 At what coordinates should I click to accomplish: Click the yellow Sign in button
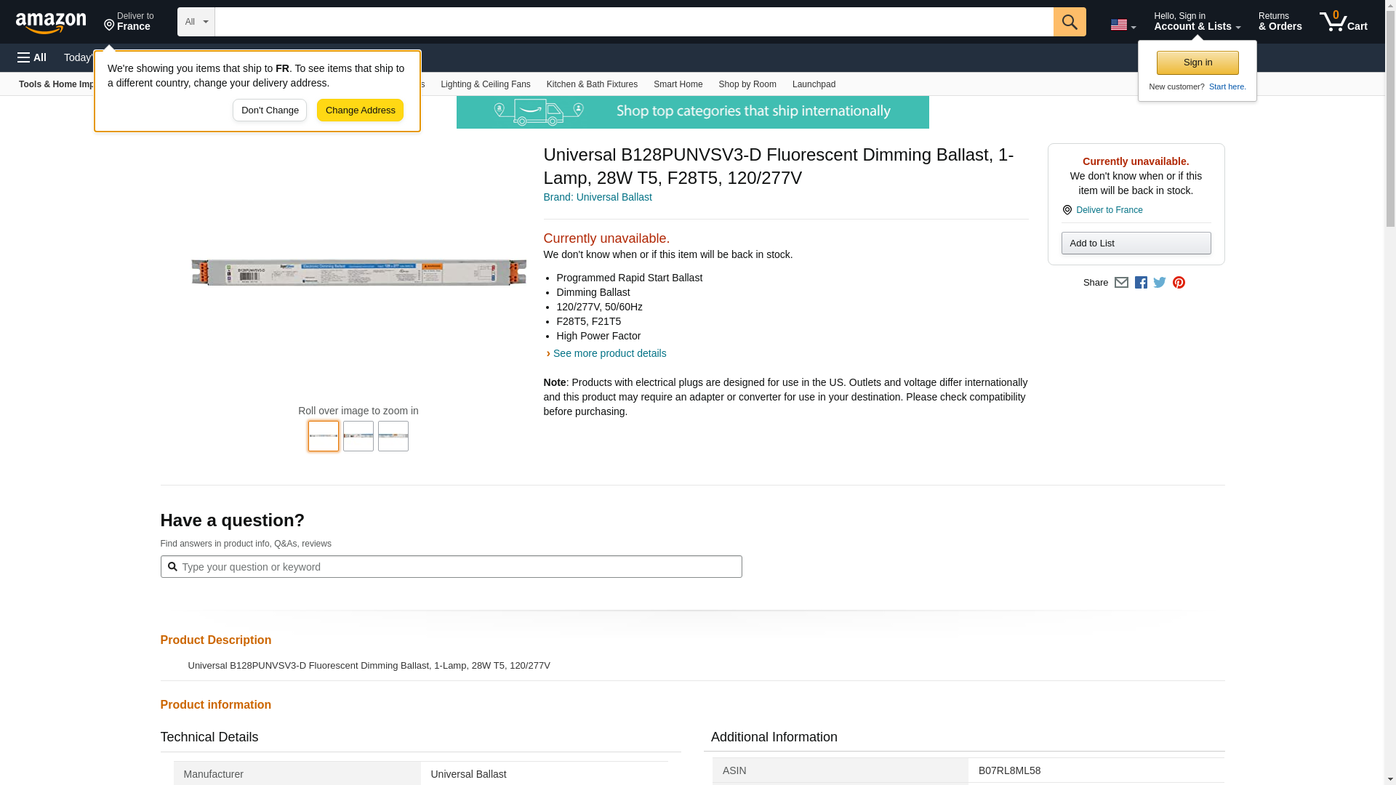click(1197, 63)
